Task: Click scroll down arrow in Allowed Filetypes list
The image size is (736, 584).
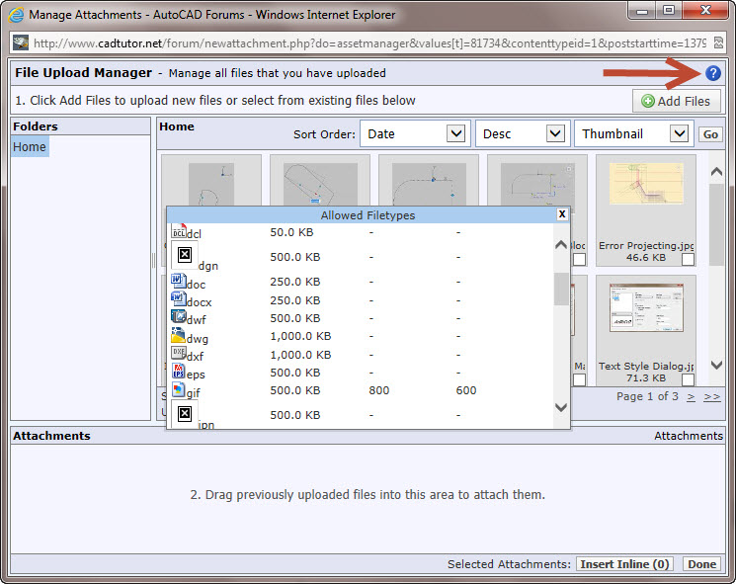Action: tap(561, 407)
